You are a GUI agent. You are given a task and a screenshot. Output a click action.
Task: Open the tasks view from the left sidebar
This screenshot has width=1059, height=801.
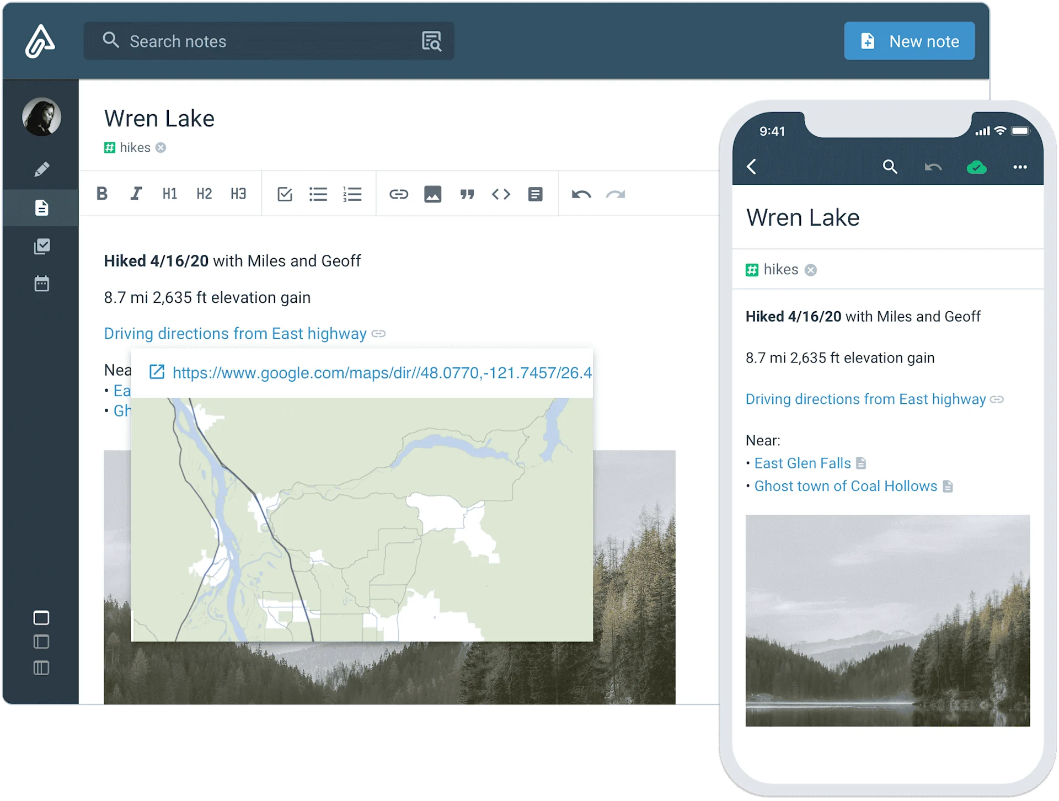point(42,247)
